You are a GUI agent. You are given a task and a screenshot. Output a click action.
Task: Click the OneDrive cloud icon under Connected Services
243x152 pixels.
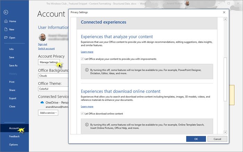click(42, 103)
